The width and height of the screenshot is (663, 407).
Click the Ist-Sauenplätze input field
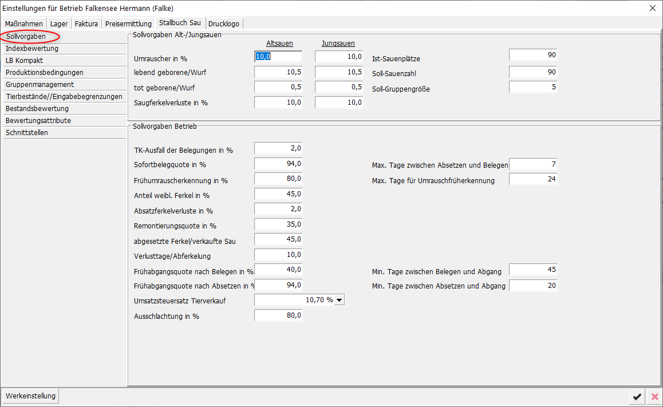(532, 55)
